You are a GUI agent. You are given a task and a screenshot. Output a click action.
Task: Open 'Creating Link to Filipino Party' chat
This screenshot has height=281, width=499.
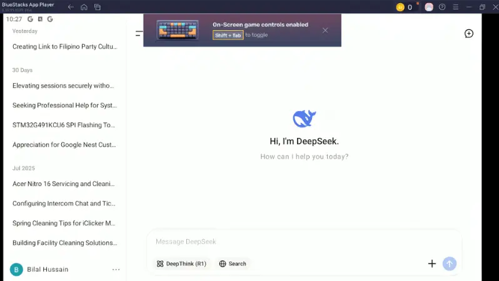pyautogui.click(x=64, y=47)
